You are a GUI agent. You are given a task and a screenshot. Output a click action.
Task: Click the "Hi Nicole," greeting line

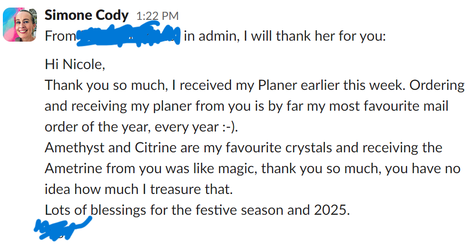74,64
